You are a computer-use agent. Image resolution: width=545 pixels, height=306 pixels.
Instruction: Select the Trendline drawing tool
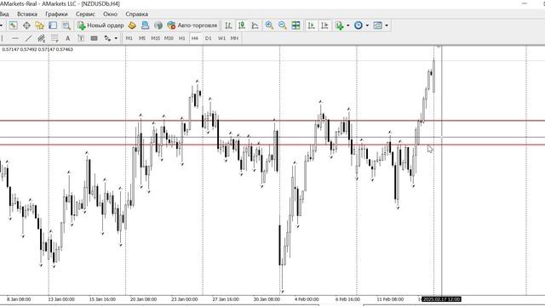click(28, 38)
